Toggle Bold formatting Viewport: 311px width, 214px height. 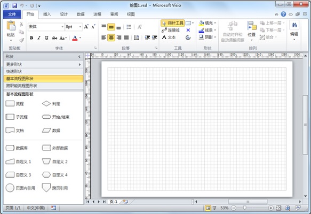[x=31, y=38]
